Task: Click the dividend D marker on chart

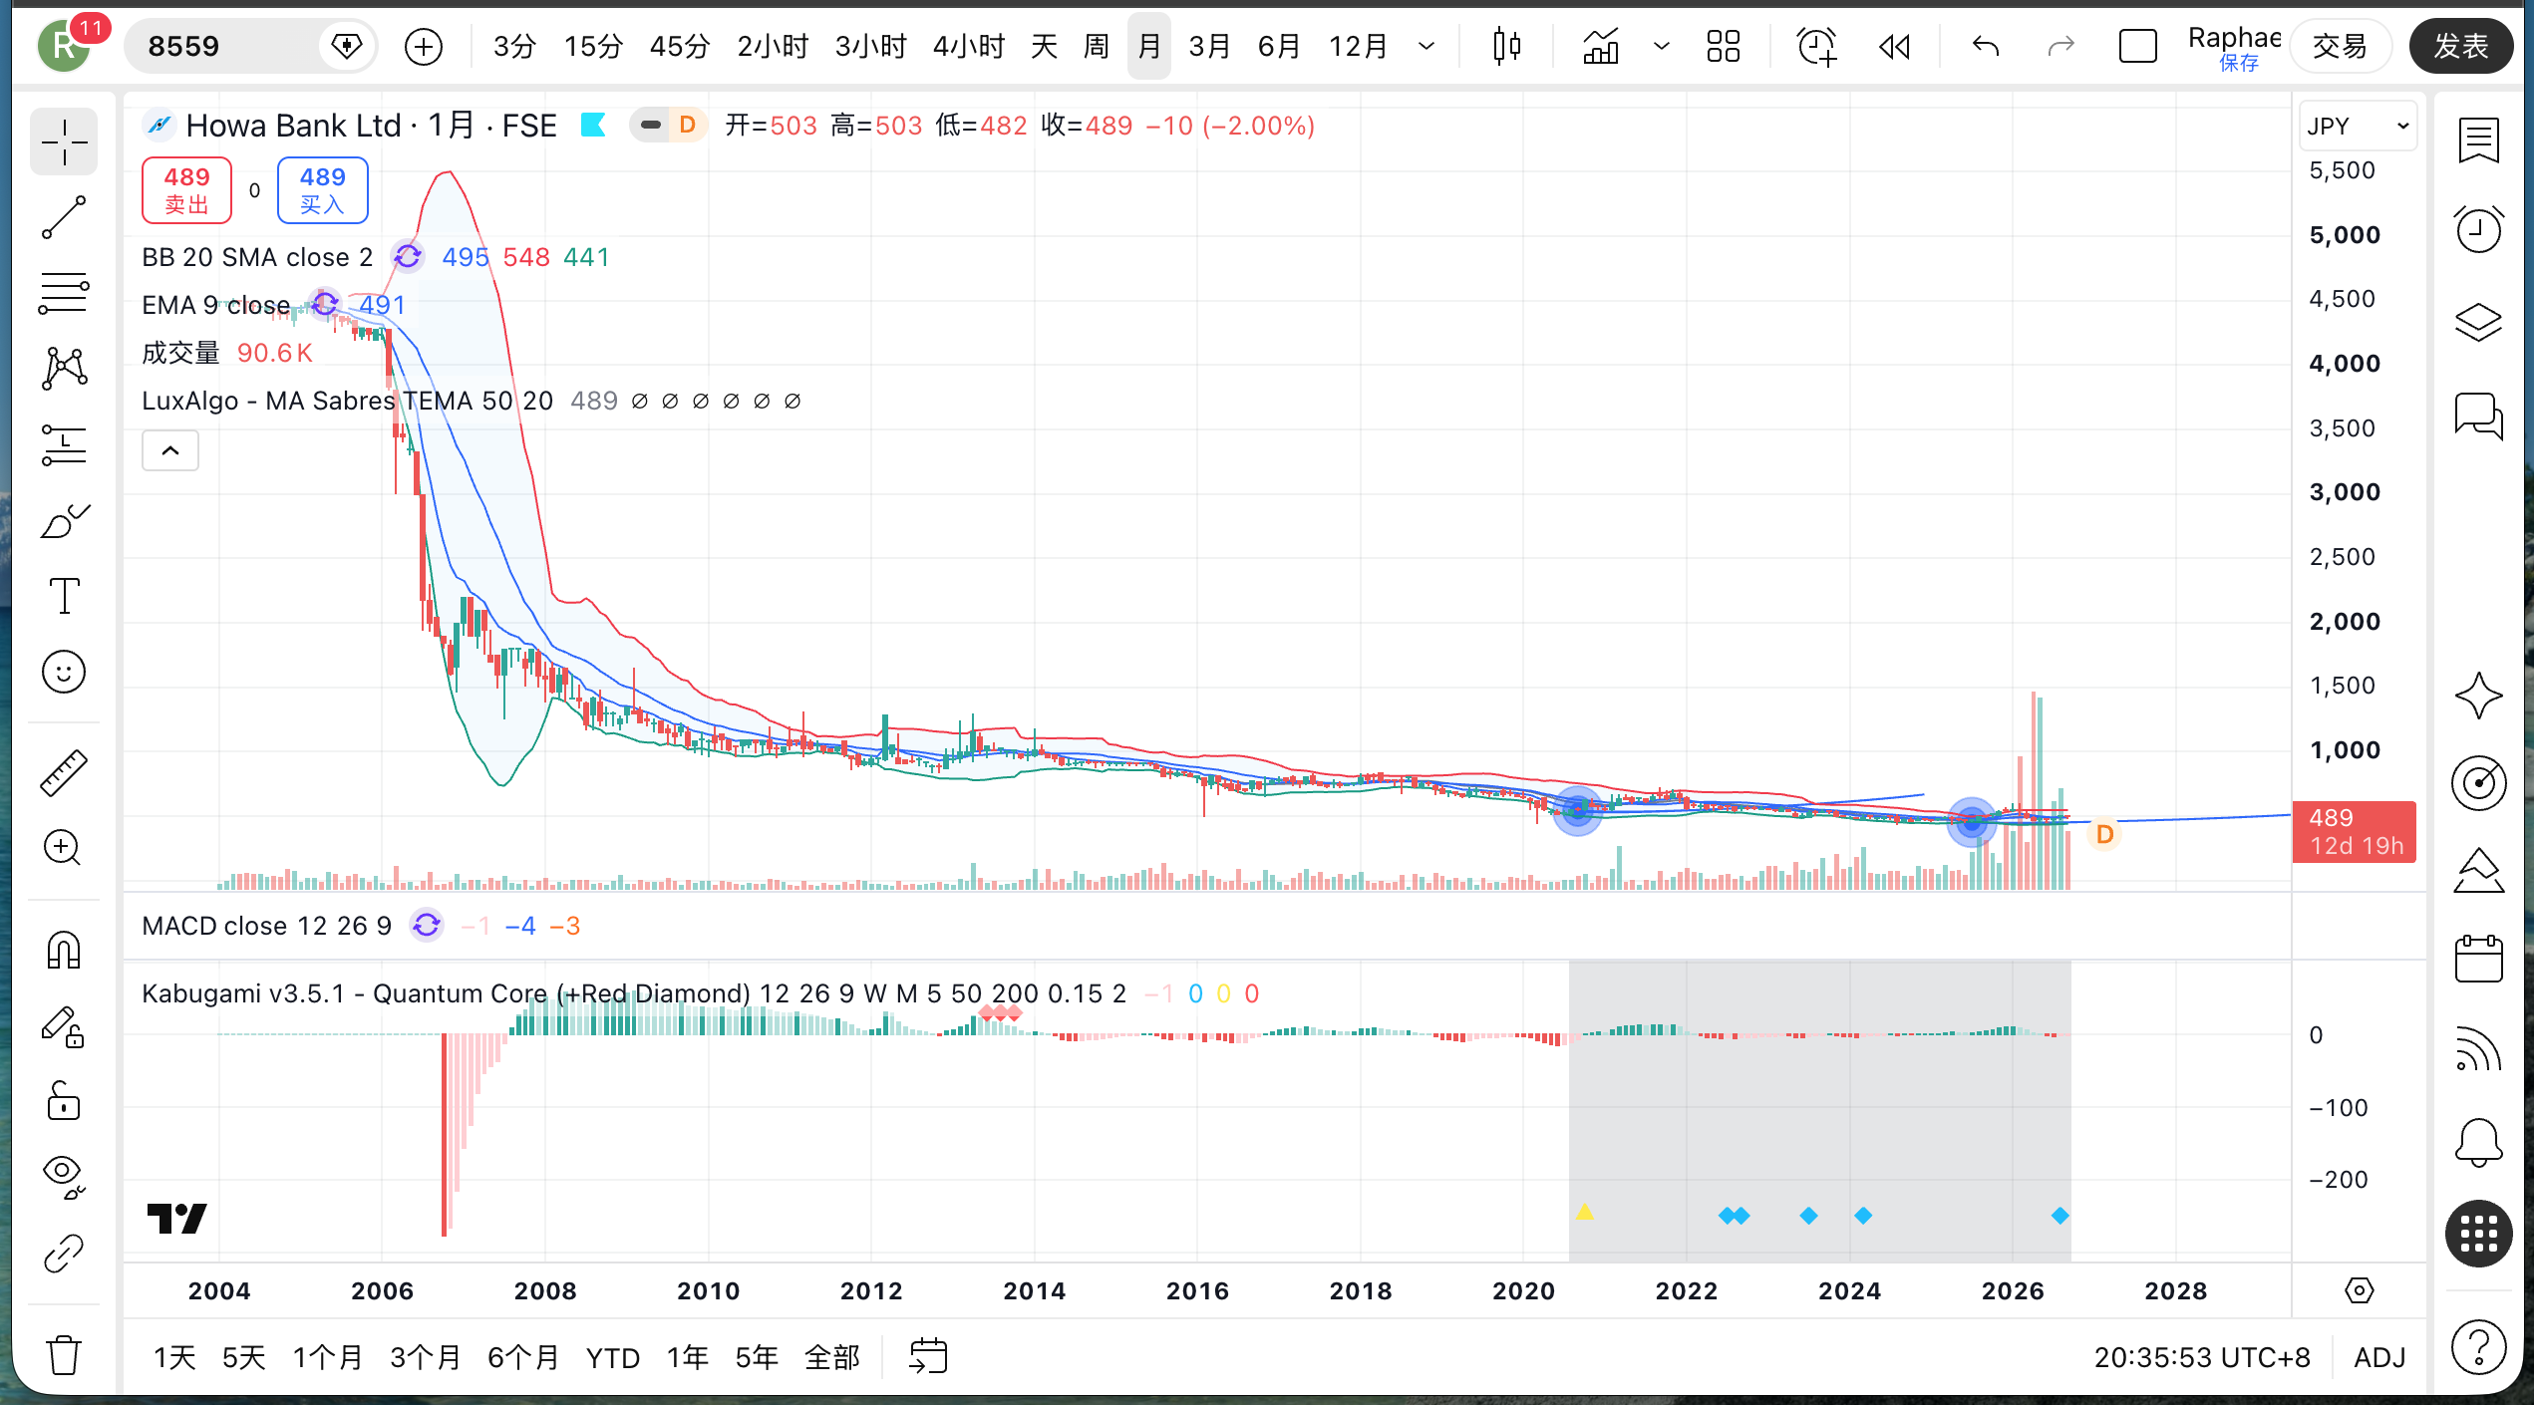Action: tap(2104, 833)
